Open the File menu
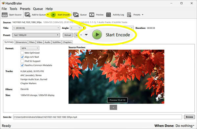The width and height of the screenshot is (197, 129). click(4, 9)
